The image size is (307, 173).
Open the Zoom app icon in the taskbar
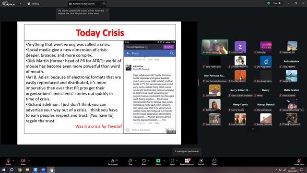click(x=43, y=170)
